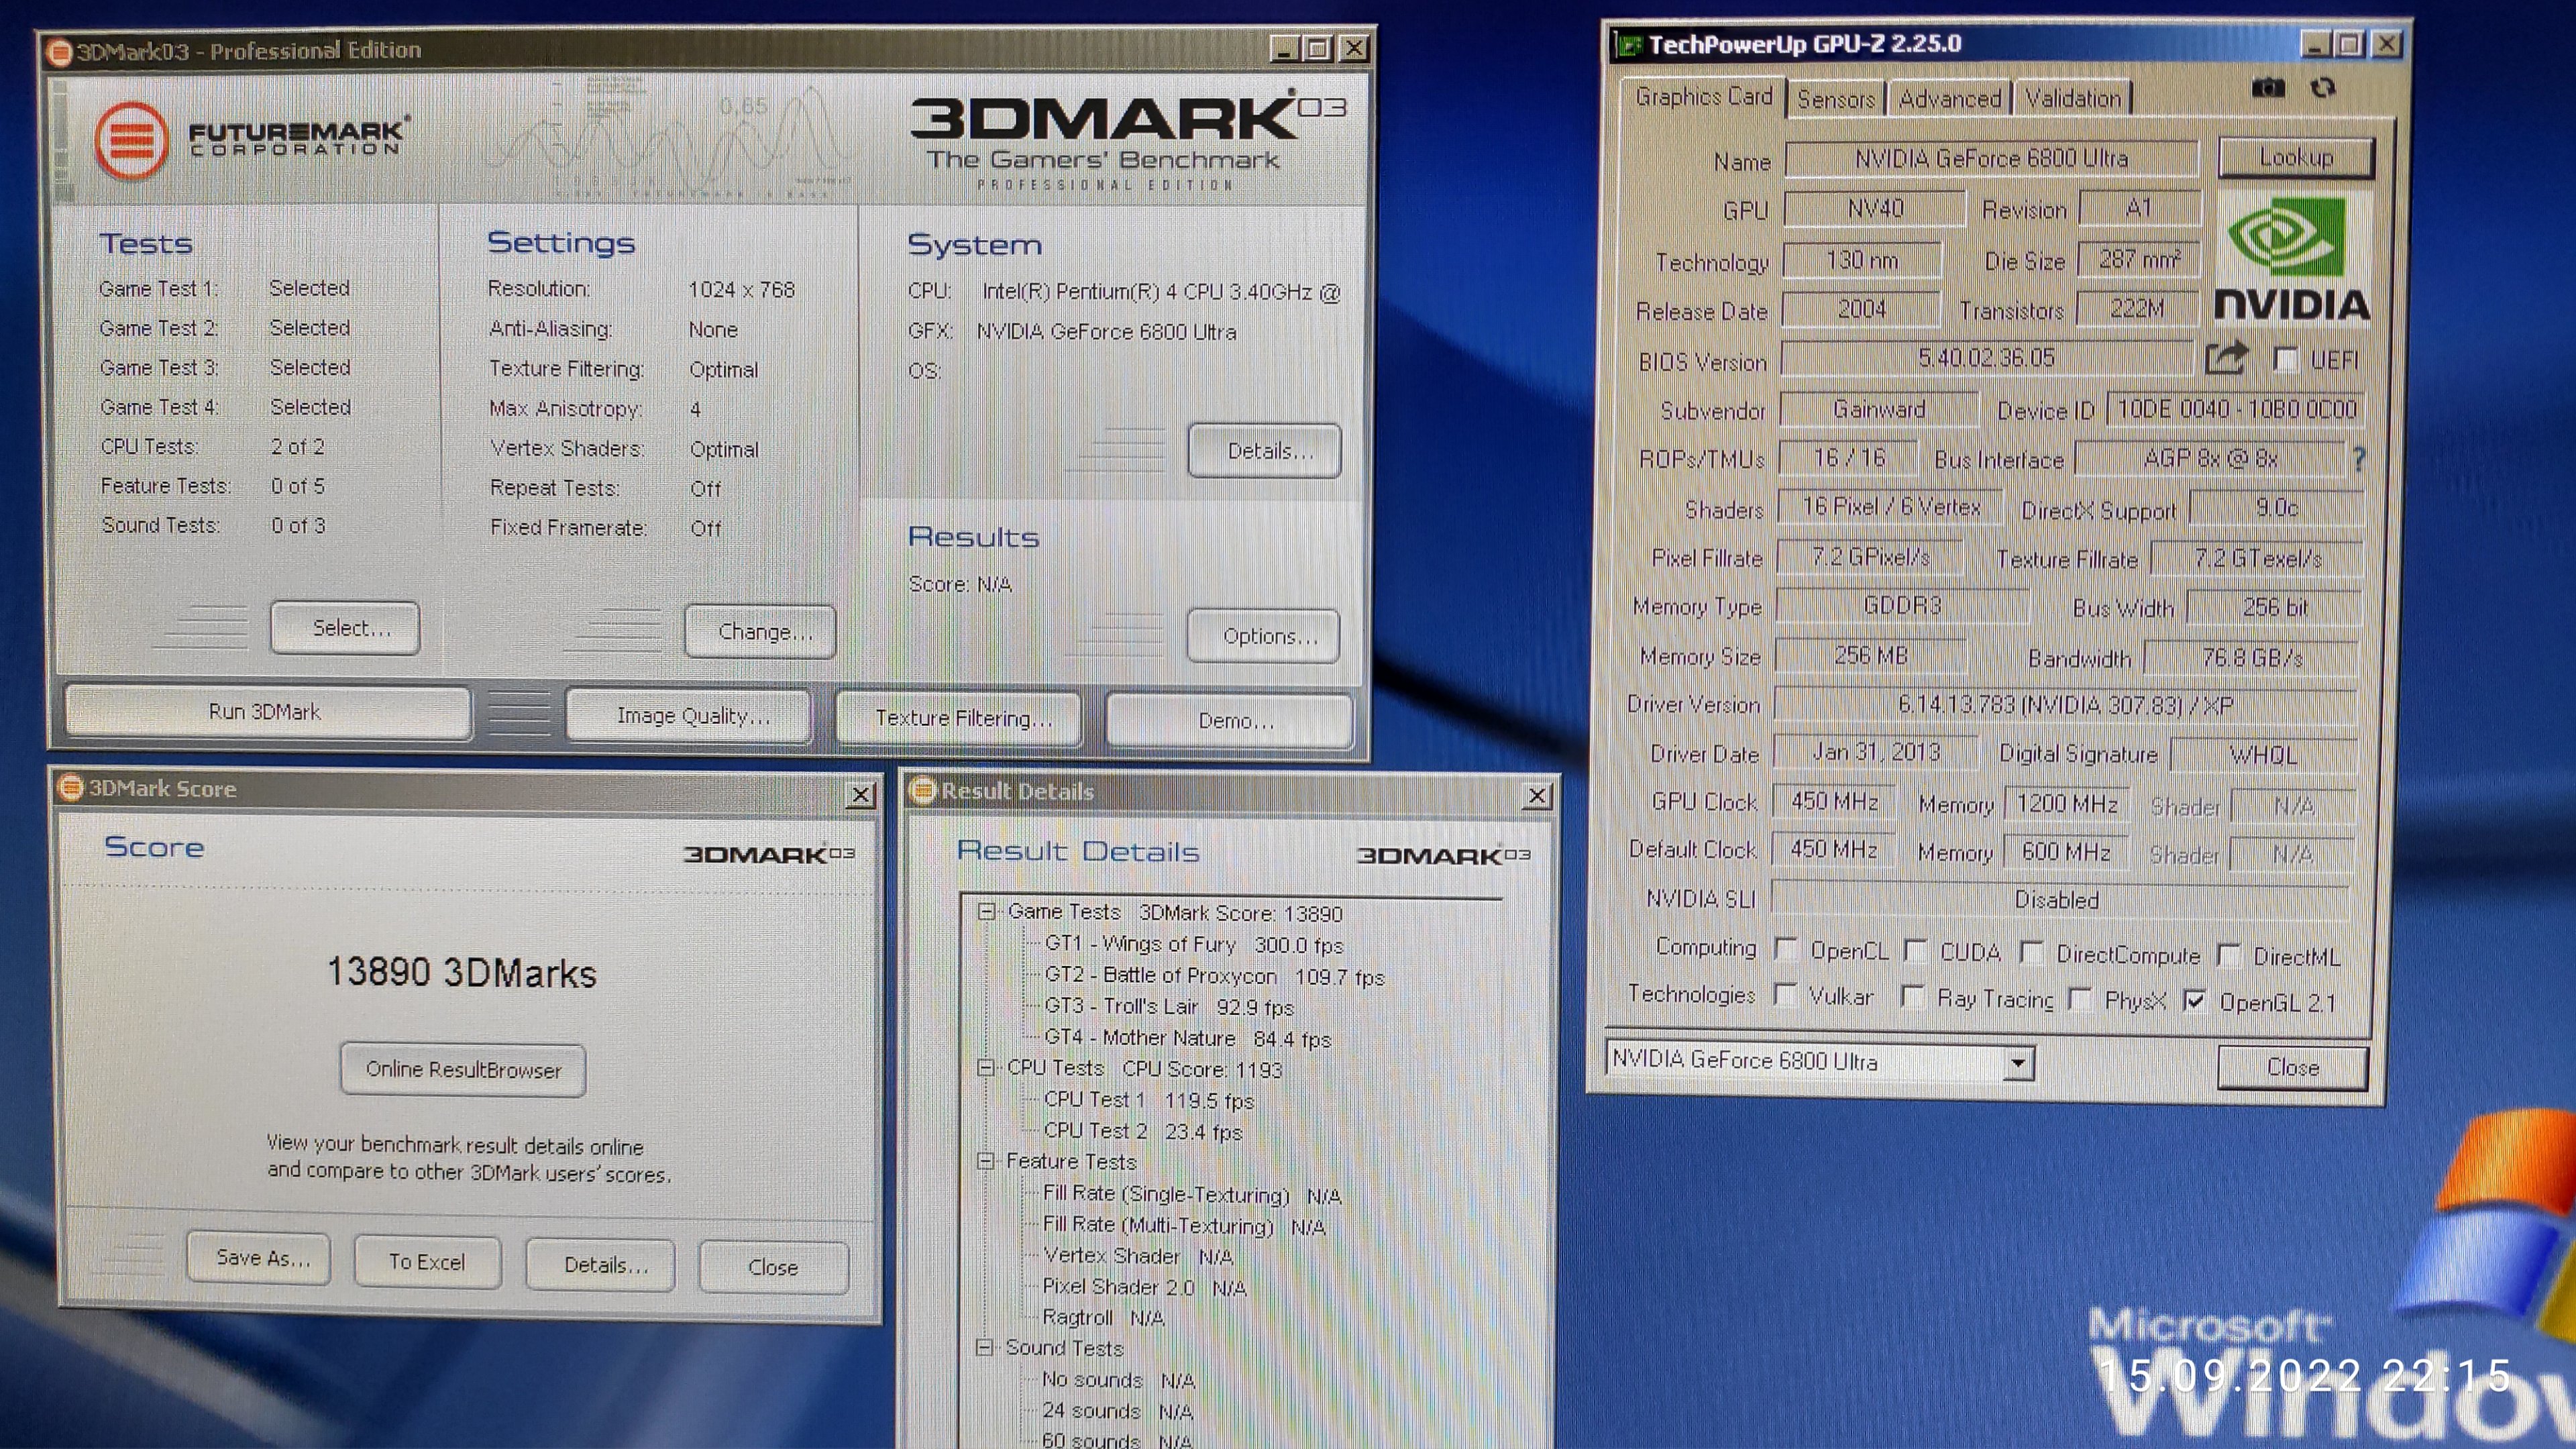Click the GPU-Z refresh icon

pyautogui.click(x=2323, y=88)
